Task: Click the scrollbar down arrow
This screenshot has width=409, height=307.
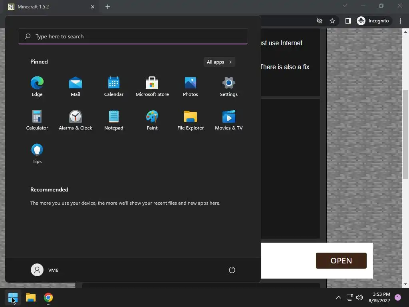Action: click(x=405, y=284)
